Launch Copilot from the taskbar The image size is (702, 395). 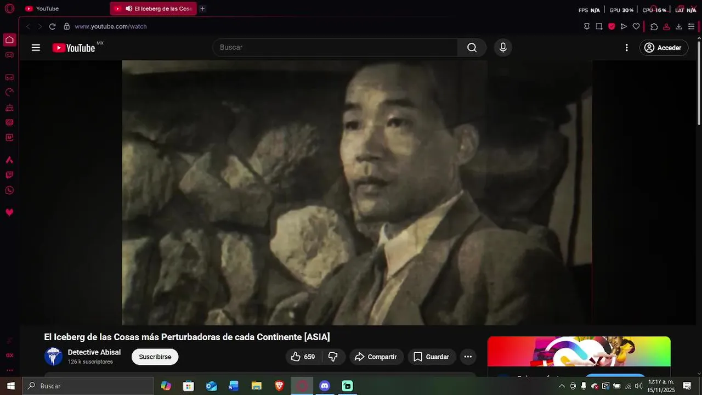tap(166, 386)
